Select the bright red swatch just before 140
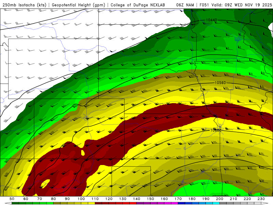 (x=133, y=203)
